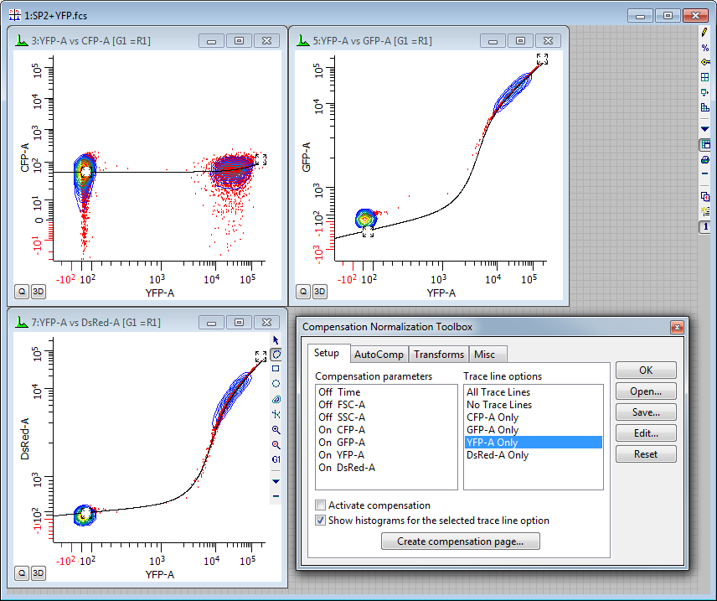Select the arrow pointer tool
717x601 pixels.
(276, 340)
